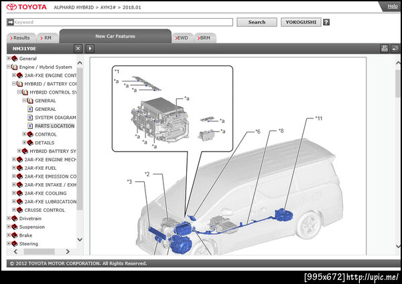The height and width of the screenshot is (284, 402).
Task: Click the Steering book icon
Action: 15,244
